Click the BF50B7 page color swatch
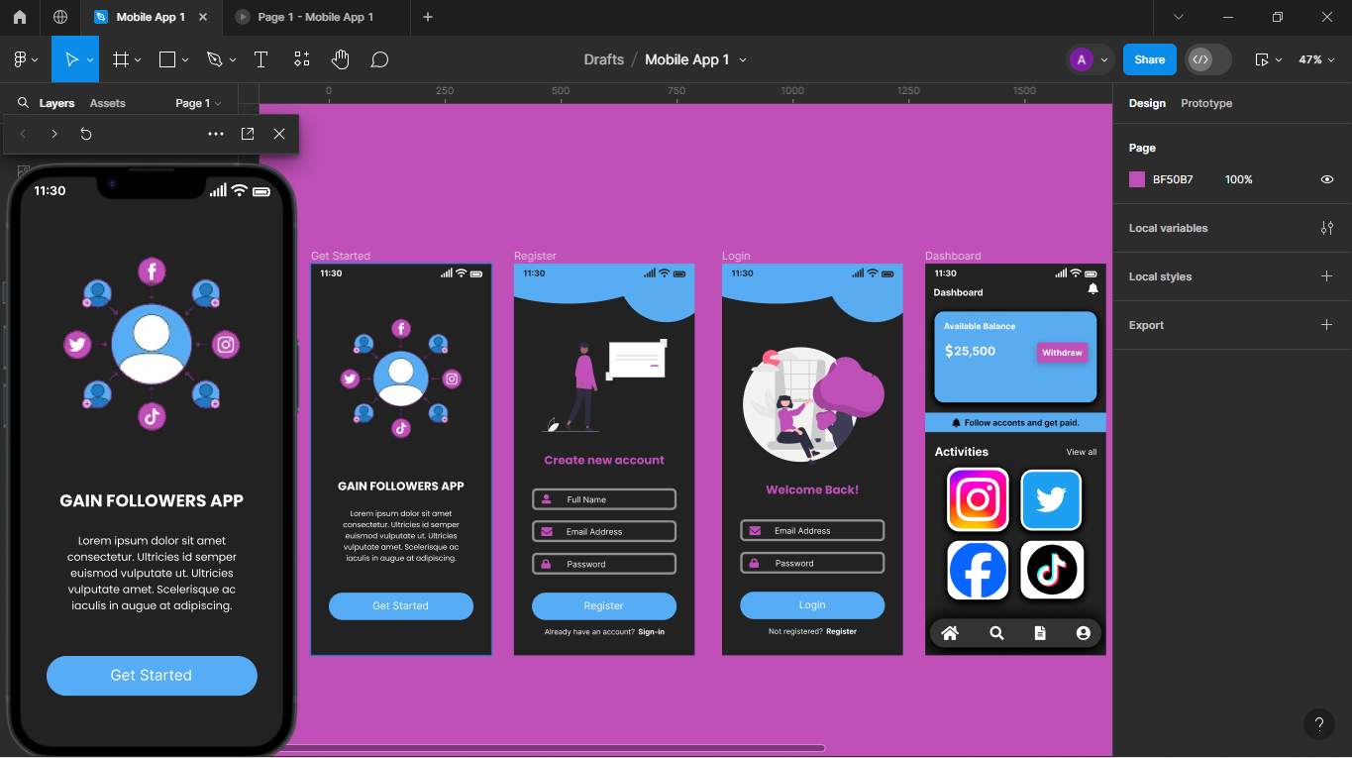 [x=1137, y=179]
